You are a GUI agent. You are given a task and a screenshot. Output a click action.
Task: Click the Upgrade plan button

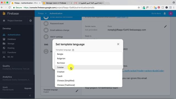tap(28, 88)
